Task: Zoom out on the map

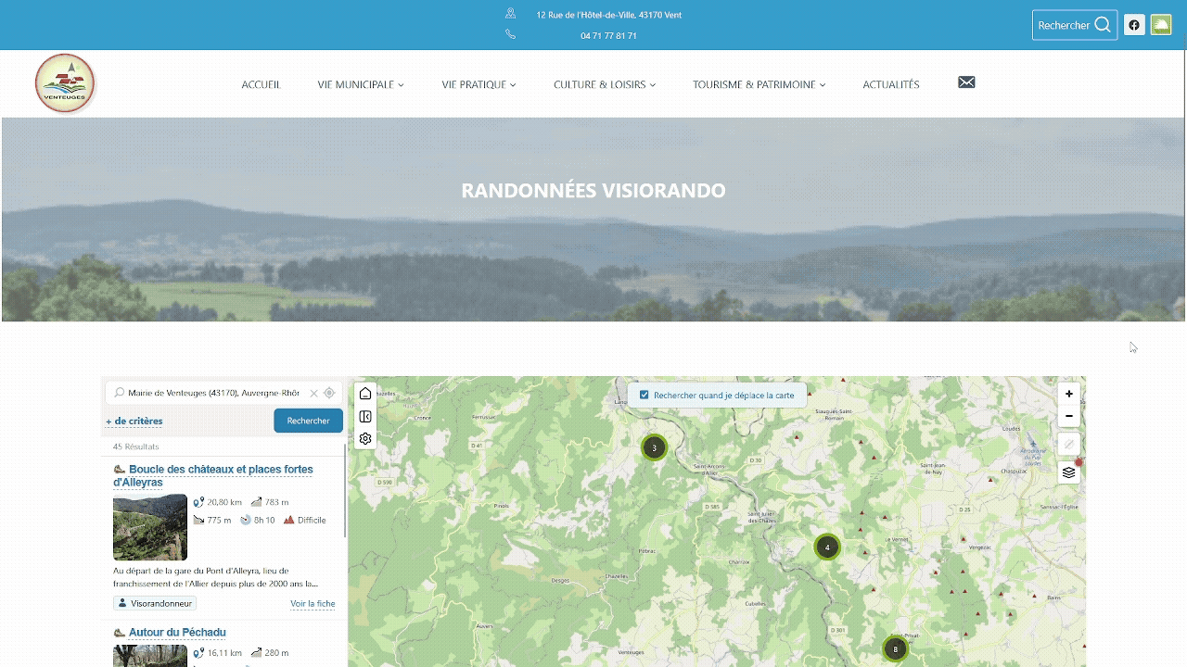Action: (1069, 417)
